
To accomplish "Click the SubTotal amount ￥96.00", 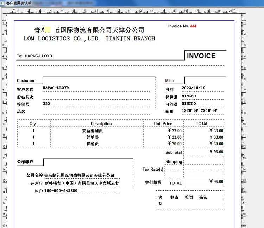I will (x=216, y=152).
